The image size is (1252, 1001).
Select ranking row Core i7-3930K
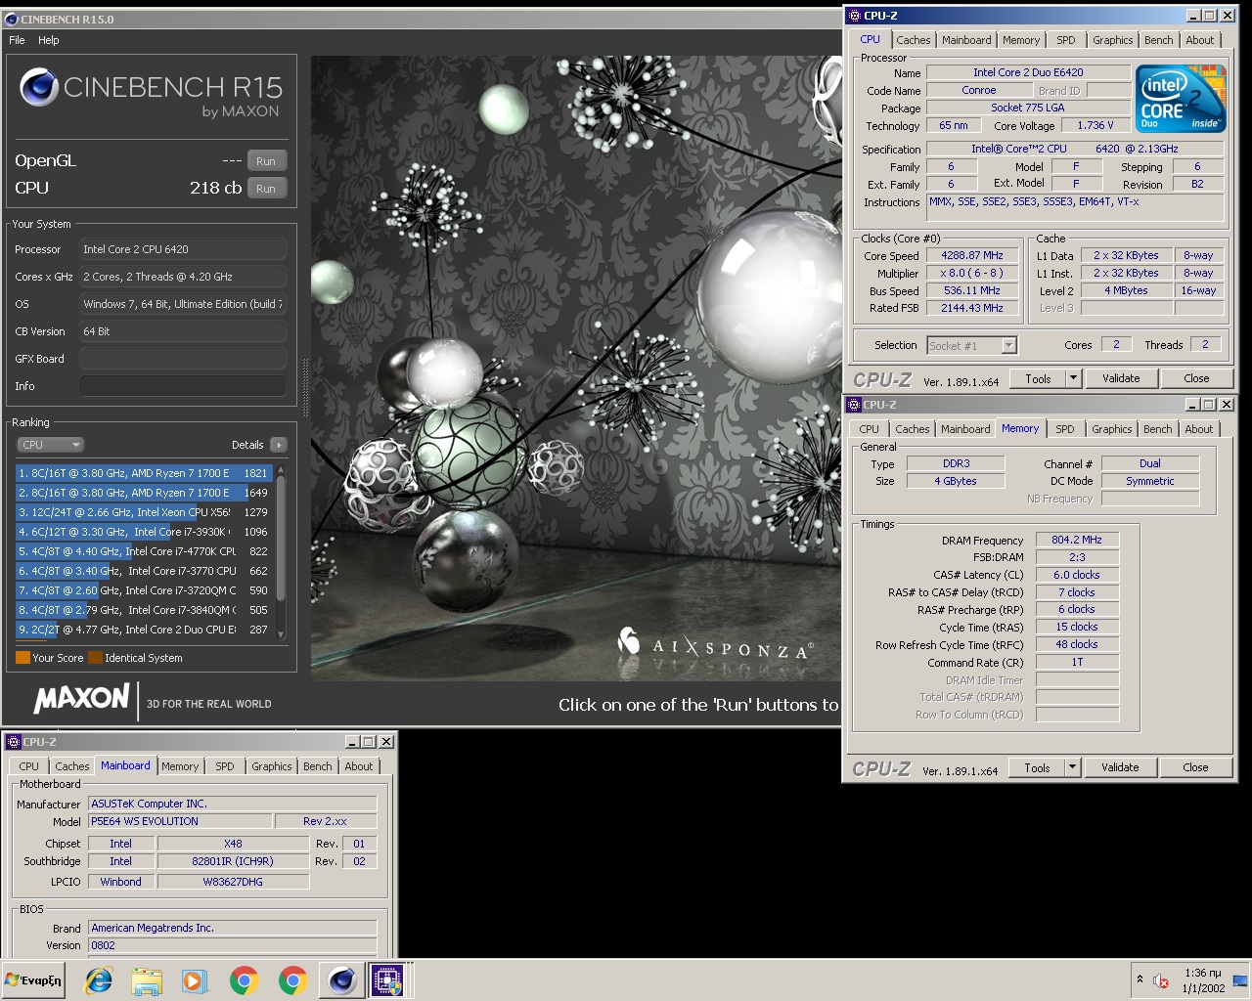click(x=144, y=532)
